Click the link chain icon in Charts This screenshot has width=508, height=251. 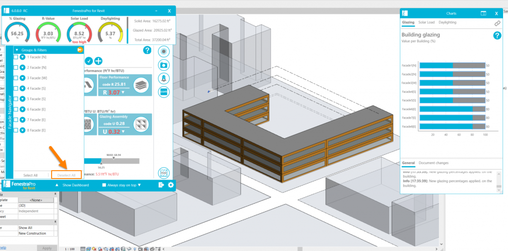tap(497, 23)
